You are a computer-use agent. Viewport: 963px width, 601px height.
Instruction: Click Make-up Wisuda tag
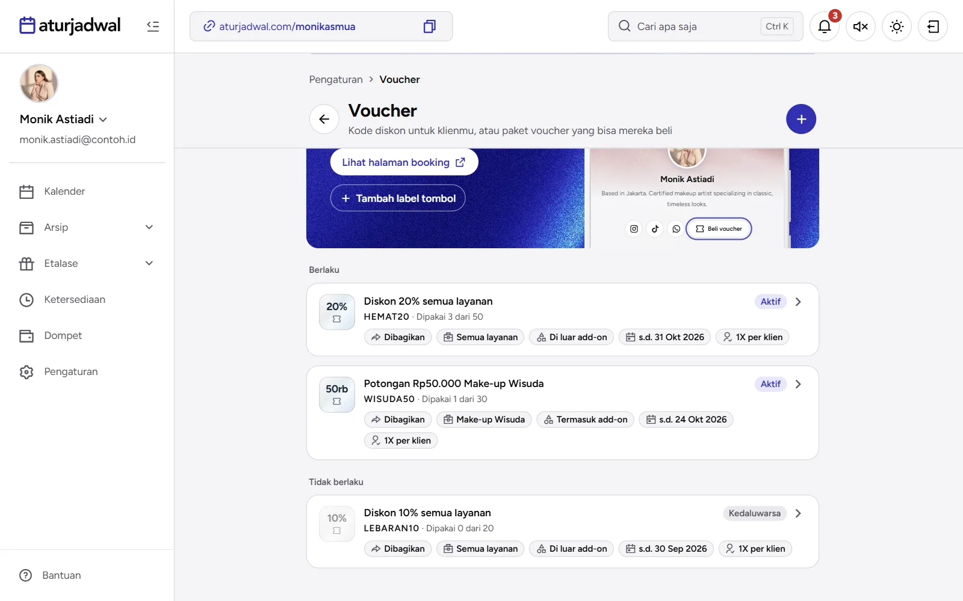pos(484,419)
